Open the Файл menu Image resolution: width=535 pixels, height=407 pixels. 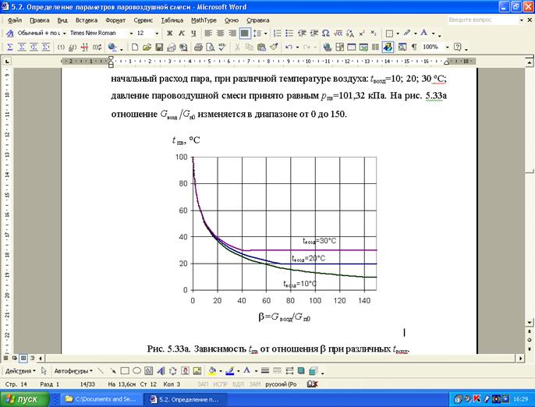tap(15, 20)
